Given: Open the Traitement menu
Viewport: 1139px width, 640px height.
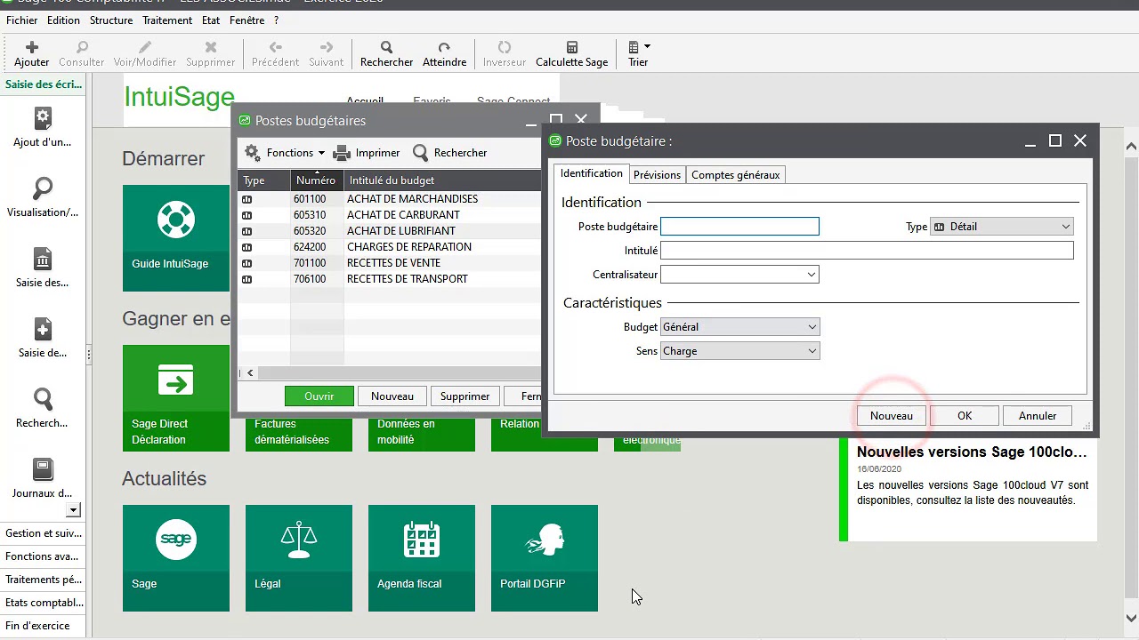Looking at the screenshot, I should tap(167, 20).
